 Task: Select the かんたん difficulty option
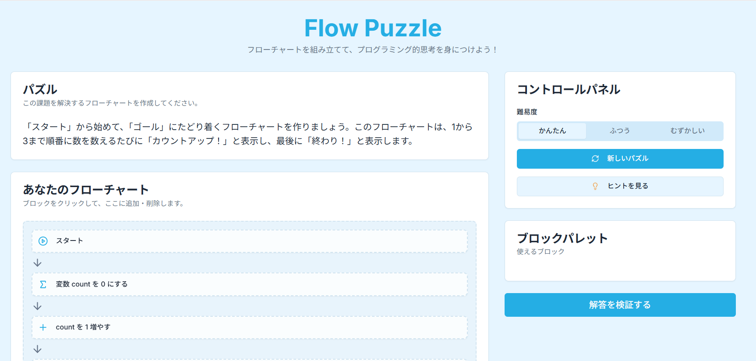[552, 131]
